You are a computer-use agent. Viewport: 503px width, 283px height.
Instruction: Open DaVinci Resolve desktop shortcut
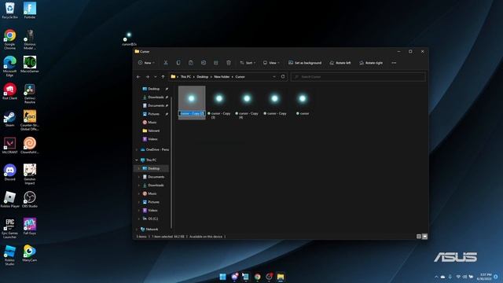[x=30, y=94]
